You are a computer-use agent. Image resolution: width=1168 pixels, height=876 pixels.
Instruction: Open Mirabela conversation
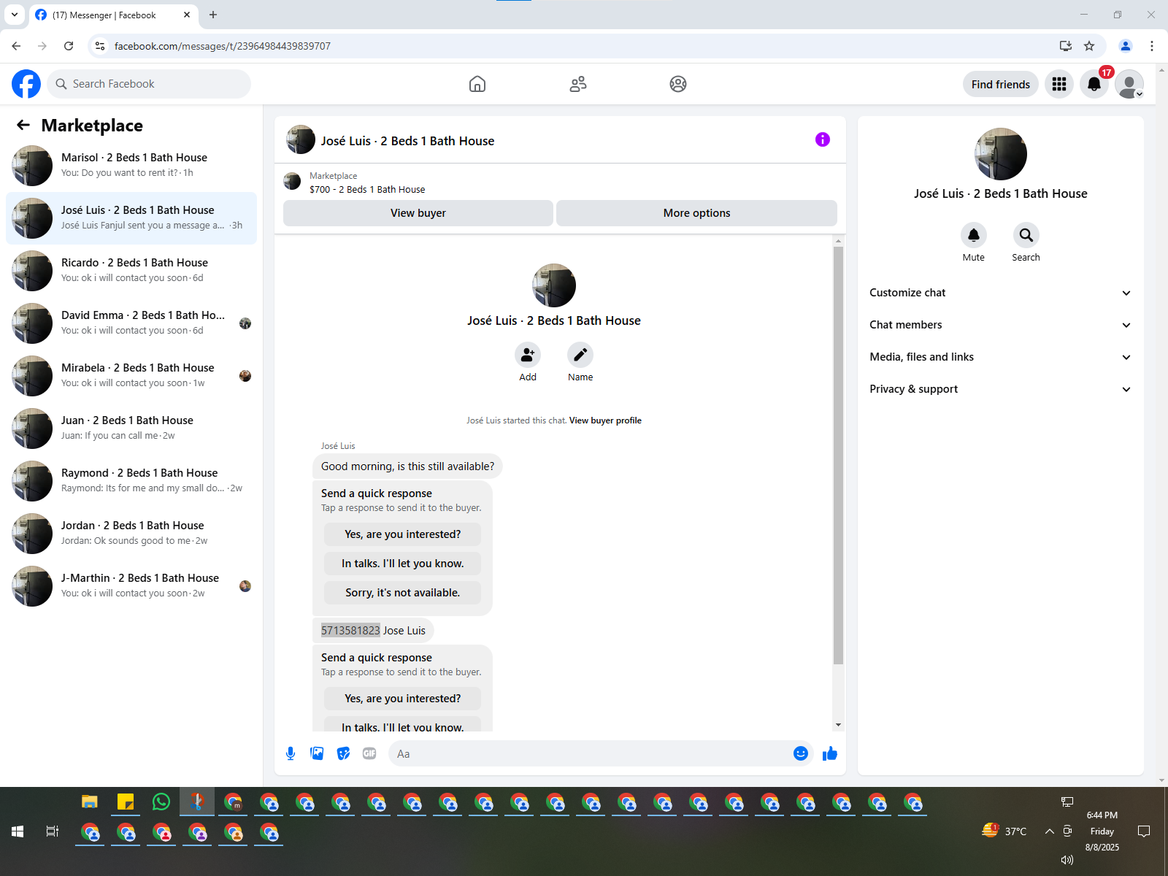(131, 376)
